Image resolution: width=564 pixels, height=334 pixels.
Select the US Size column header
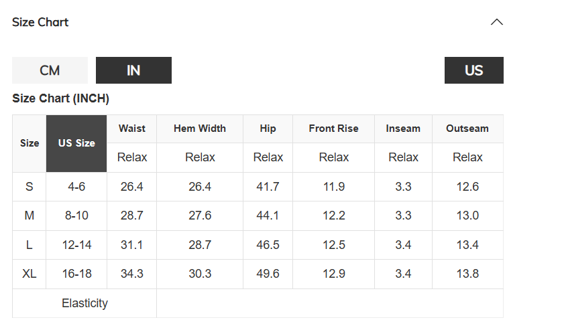pos(76,143)
